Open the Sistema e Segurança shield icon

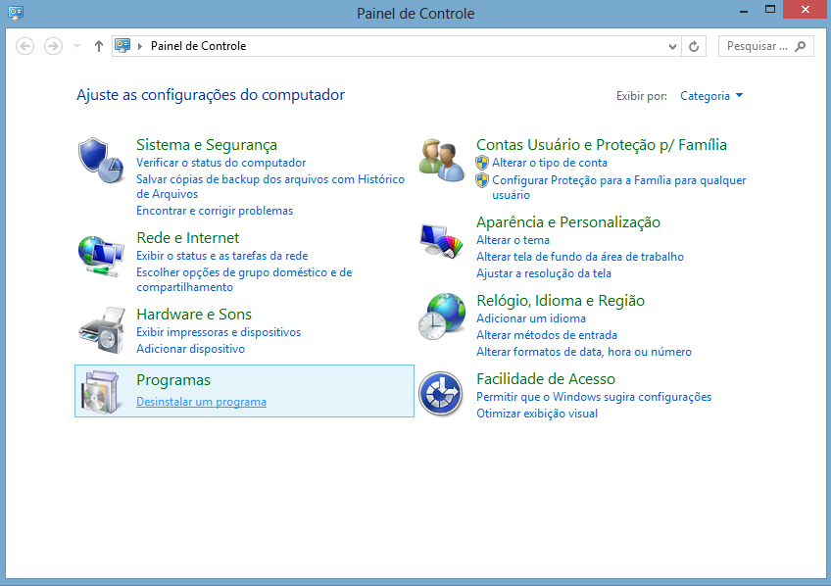pos(101,160)
